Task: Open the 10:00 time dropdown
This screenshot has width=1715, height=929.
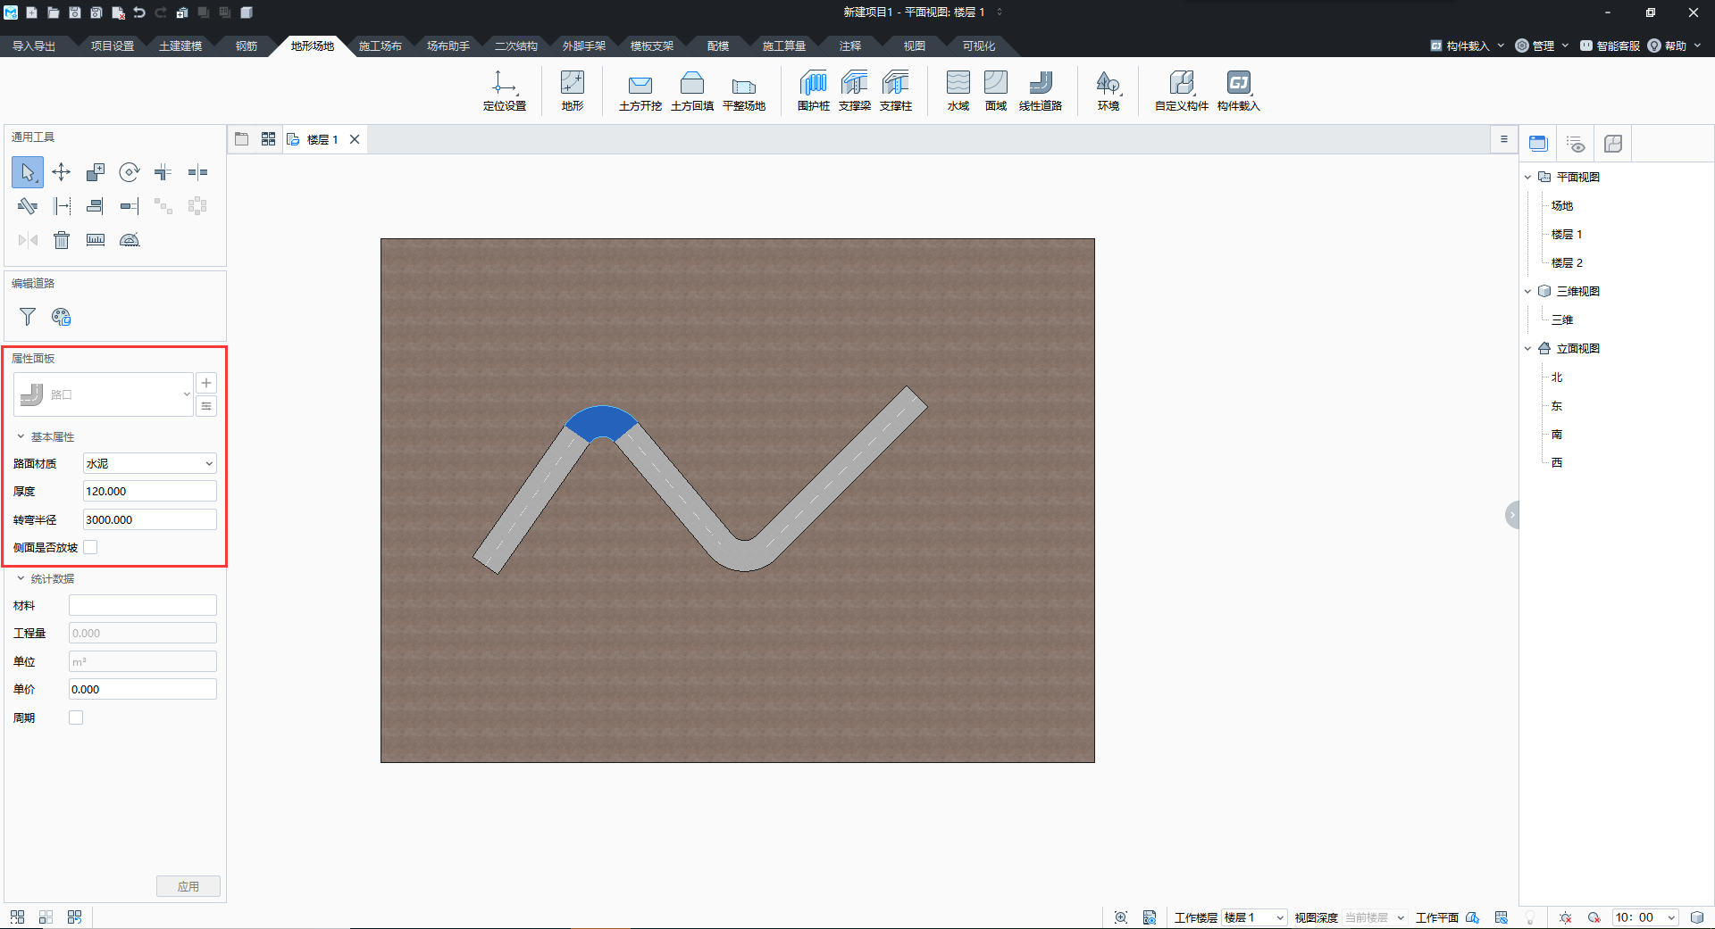Action: click(1645, 917)
